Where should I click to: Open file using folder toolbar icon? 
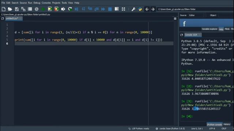coord(10,9)
